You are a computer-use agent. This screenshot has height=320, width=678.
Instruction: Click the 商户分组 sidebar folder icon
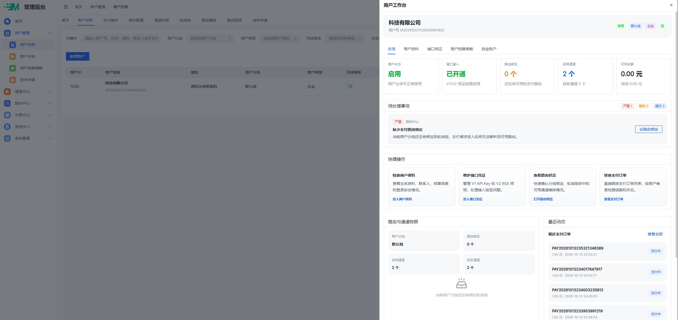13,56
